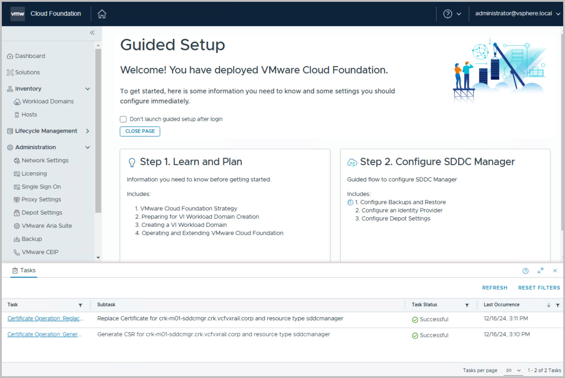Expand the Lifecycle Management section chevron

(88, 131)
